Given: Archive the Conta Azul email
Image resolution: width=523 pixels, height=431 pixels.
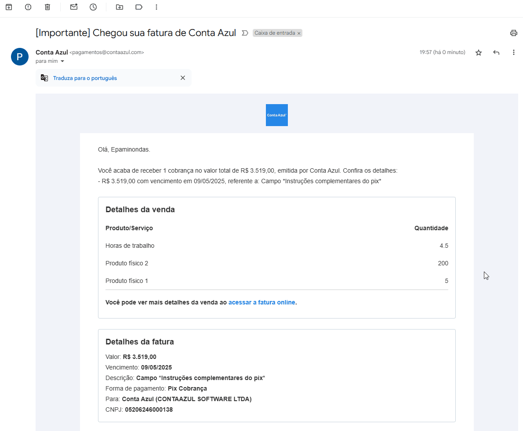Looking at the screenshot, I should point(9,7).
